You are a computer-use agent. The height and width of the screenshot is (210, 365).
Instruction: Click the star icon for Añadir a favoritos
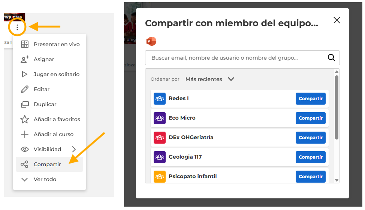(x=25, y=119)
